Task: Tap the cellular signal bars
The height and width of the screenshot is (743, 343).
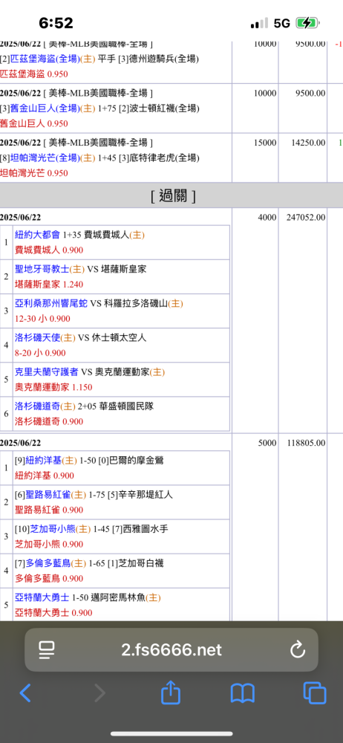Action: pyautogui.click(x=258, y=23)
